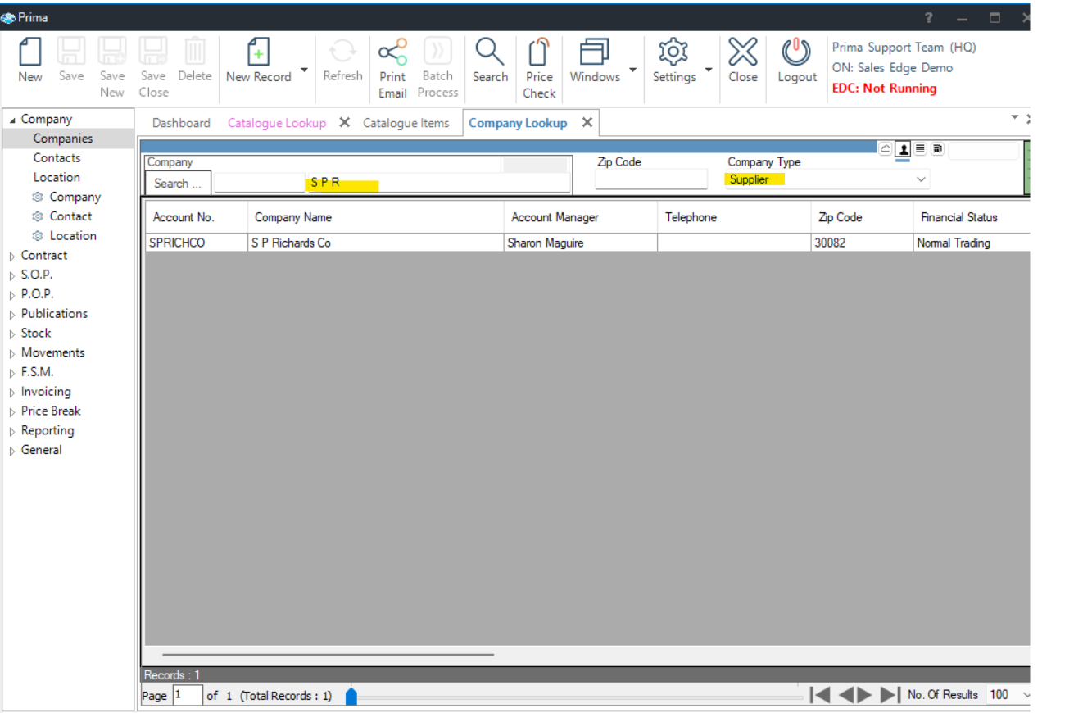The image size is (1092, 713).
Task: Click the horizontal scrollbar under the grid
Action: click(328, 655)
